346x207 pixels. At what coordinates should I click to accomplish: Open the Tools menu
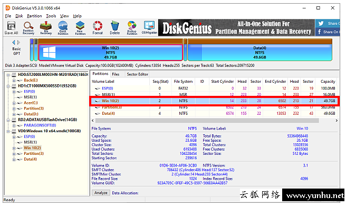click(51, 16)
